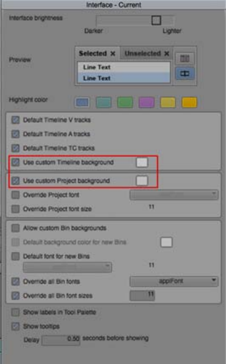
Task: Move the Interface brightness slider handle
Action: (x=156, y=20)
